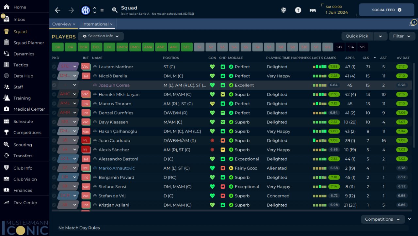Expand the Selection Info dropdown
Viewport: 418px width, 236px height.
[x=101, y=36]
